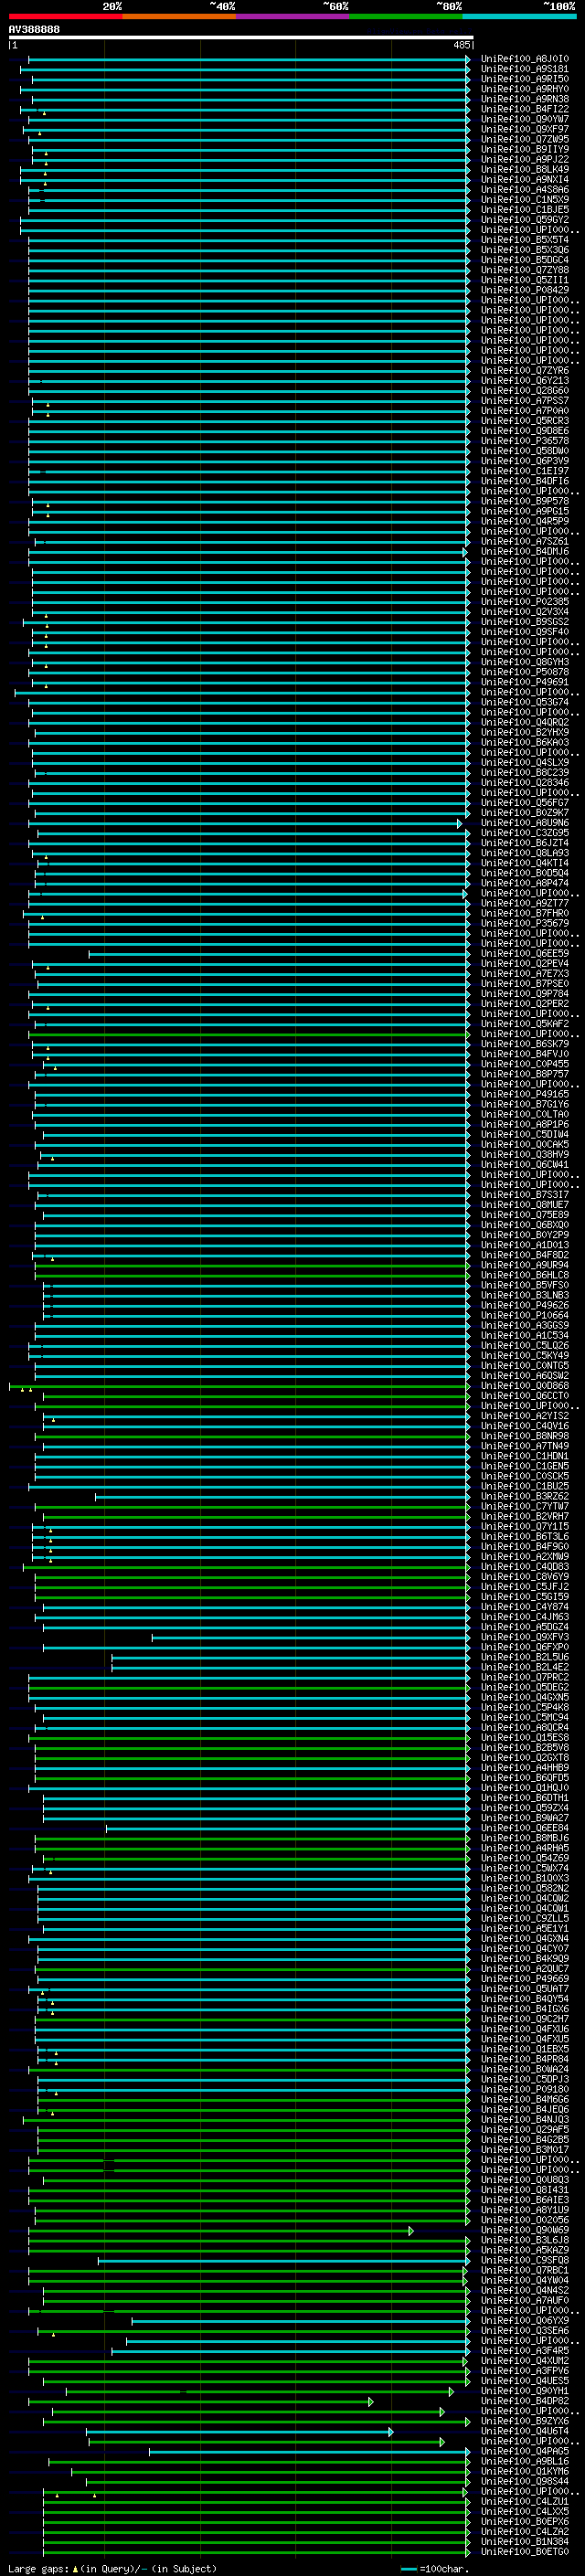This screenshot has height=2576, width=585.
Task: Click the alignment bar for UniRef100_B2L5U6
Action: point(290,1657)
